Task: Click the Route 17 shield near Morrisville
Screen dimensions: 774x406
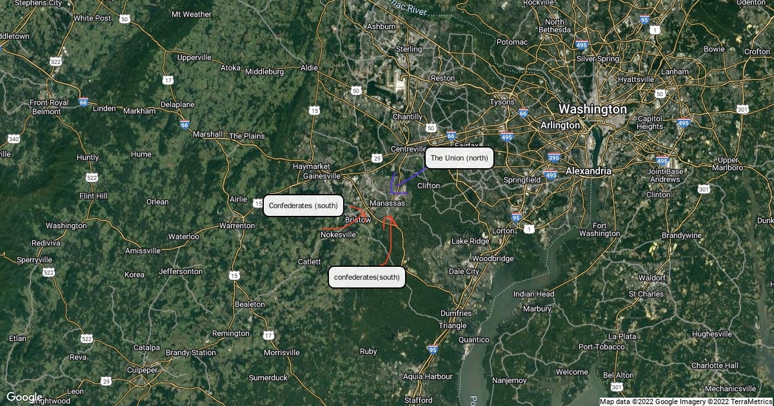Action: coord(268,336)
